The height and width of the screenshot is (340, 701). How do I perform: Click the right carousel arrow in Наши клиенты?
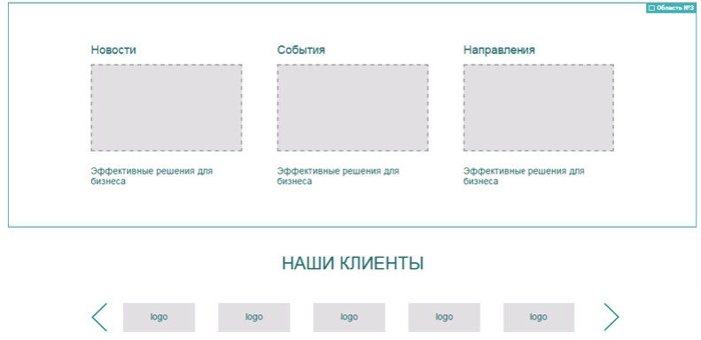[611, 317]
